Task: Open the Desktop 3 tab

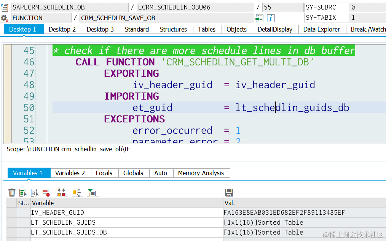Action: 100,29
